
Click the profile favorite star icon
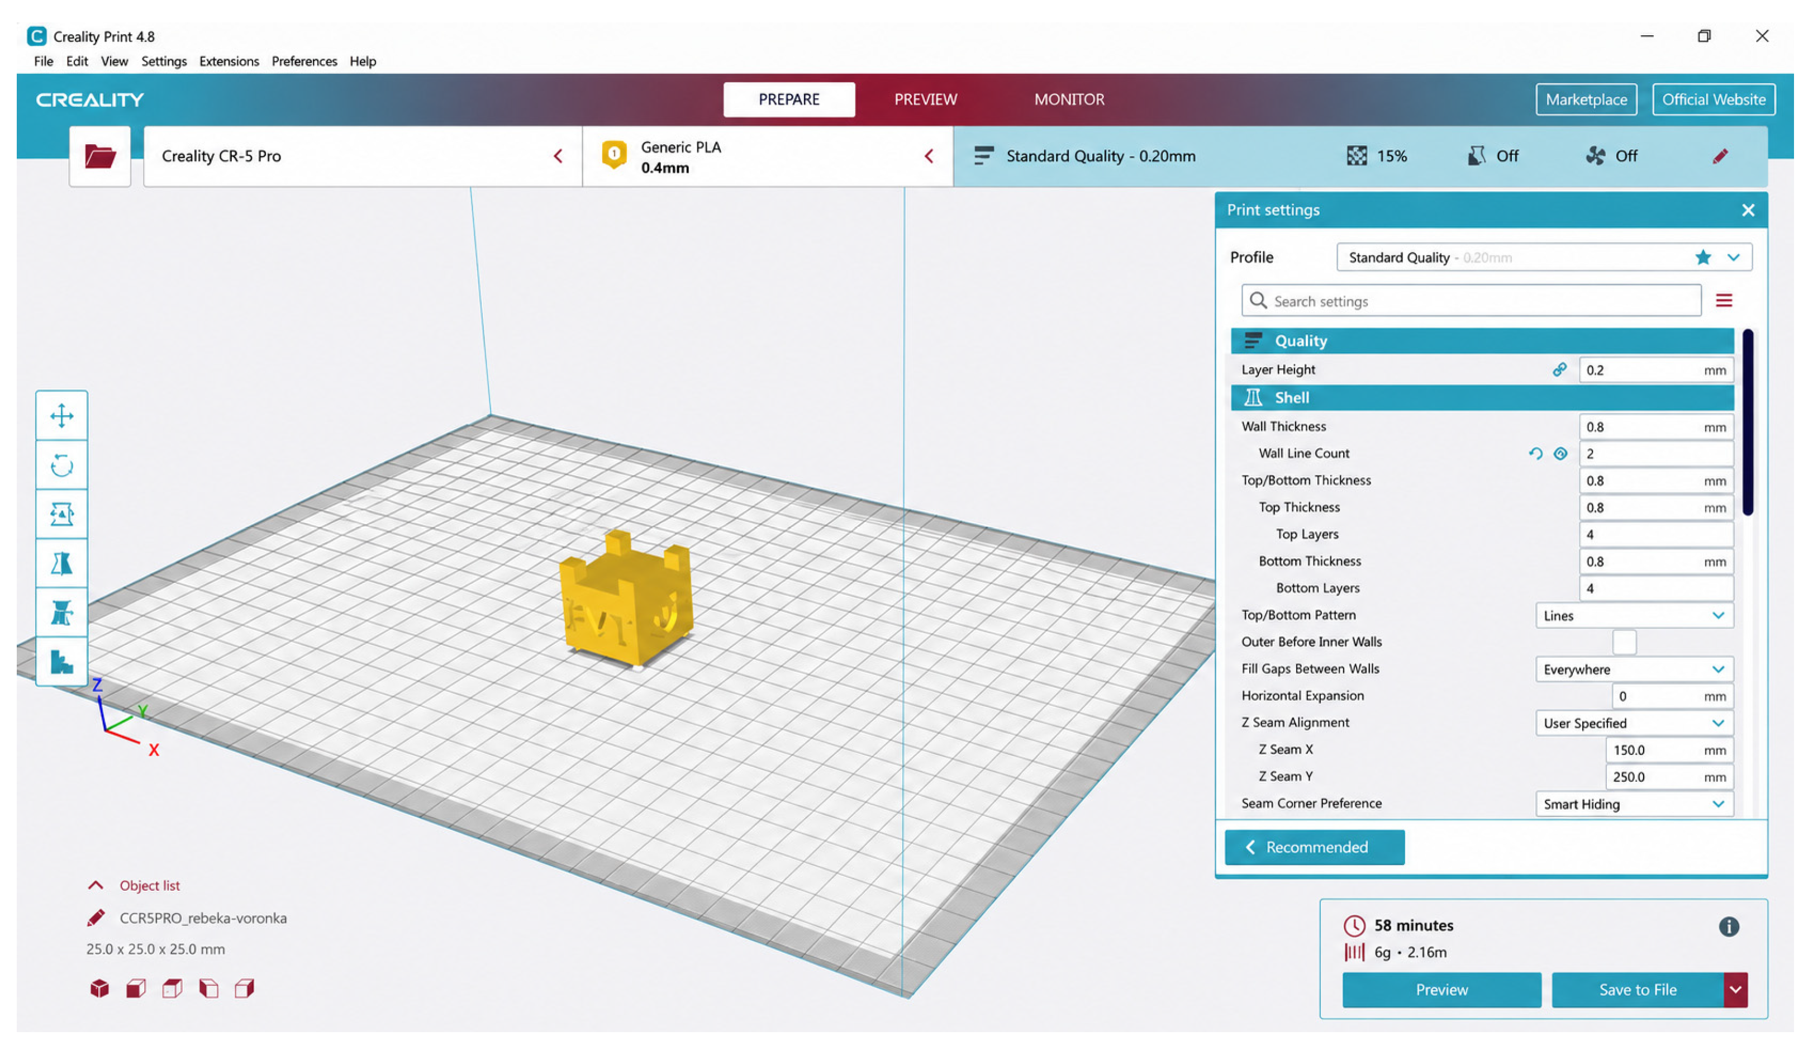click(1703, 257)
